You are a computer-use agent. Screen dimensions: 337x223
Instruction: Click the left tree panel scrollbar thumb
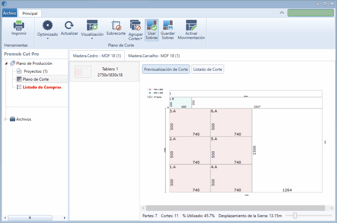click(x=30, y=218)
